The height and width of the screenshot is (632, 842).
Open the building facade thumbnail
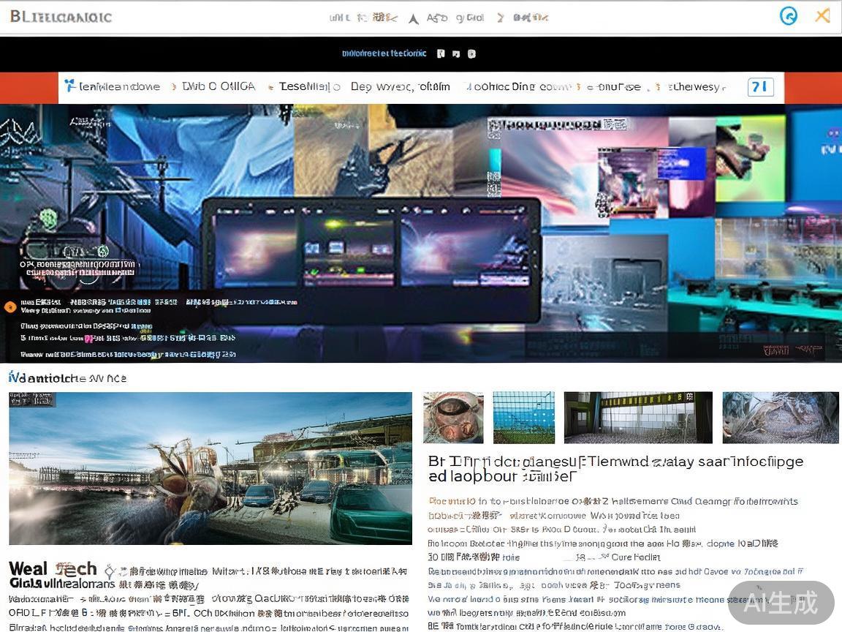click(638, 418)
